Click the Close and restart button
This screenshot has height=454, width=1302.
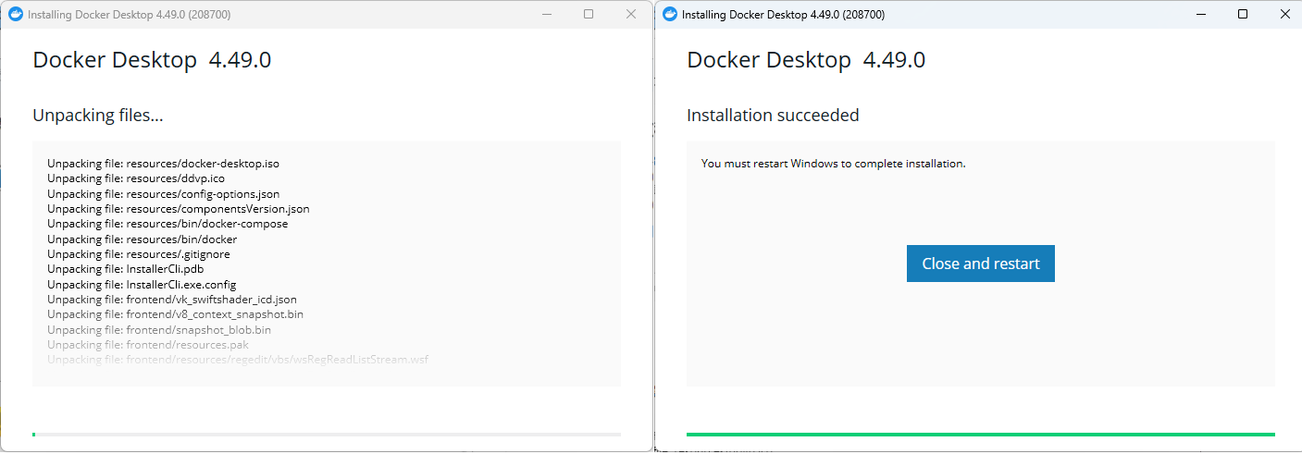click(x=981, y=264)
